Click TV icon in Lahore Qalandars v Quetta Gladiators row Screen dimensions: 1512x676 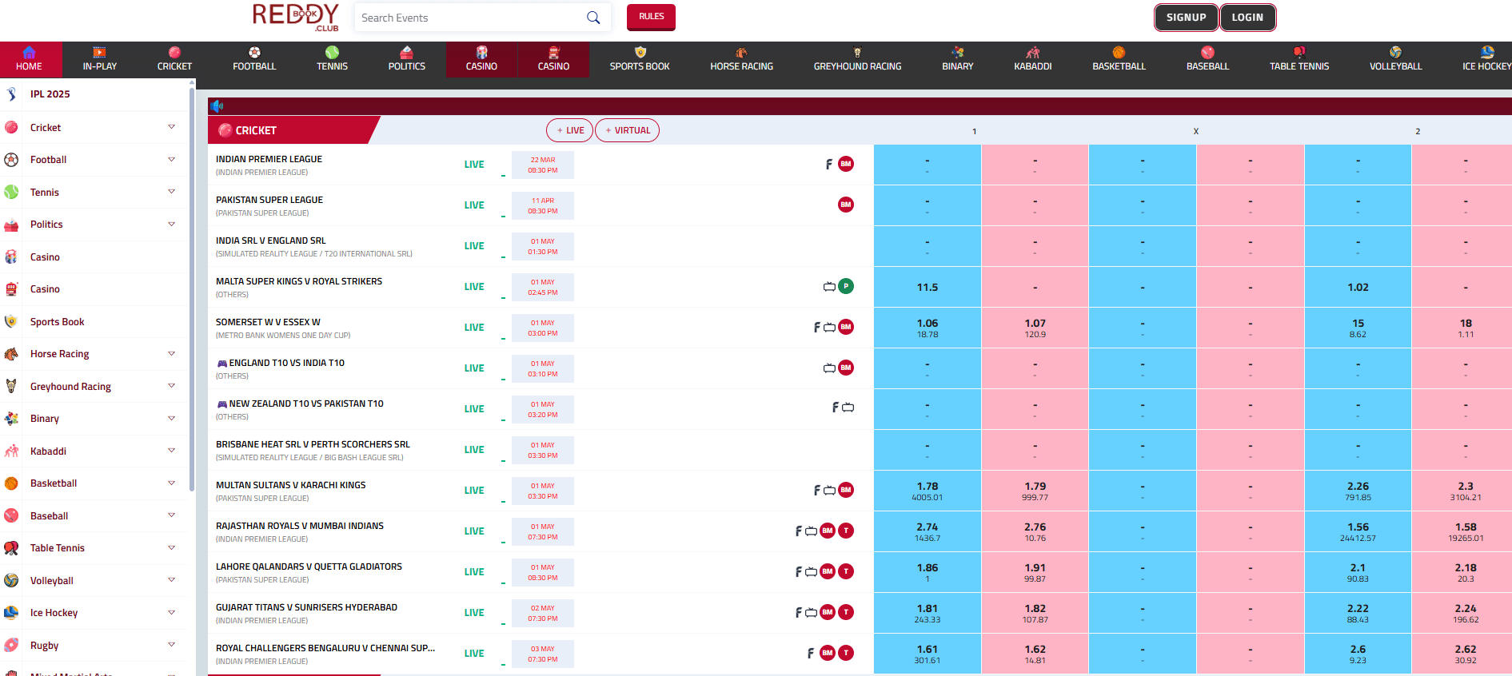pyautogui.click(x=811, y=572)
